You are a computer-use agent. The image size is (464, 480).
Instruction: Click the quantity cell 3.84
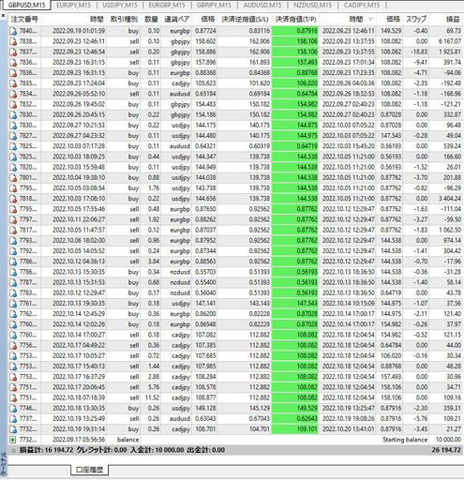(154, 262)
